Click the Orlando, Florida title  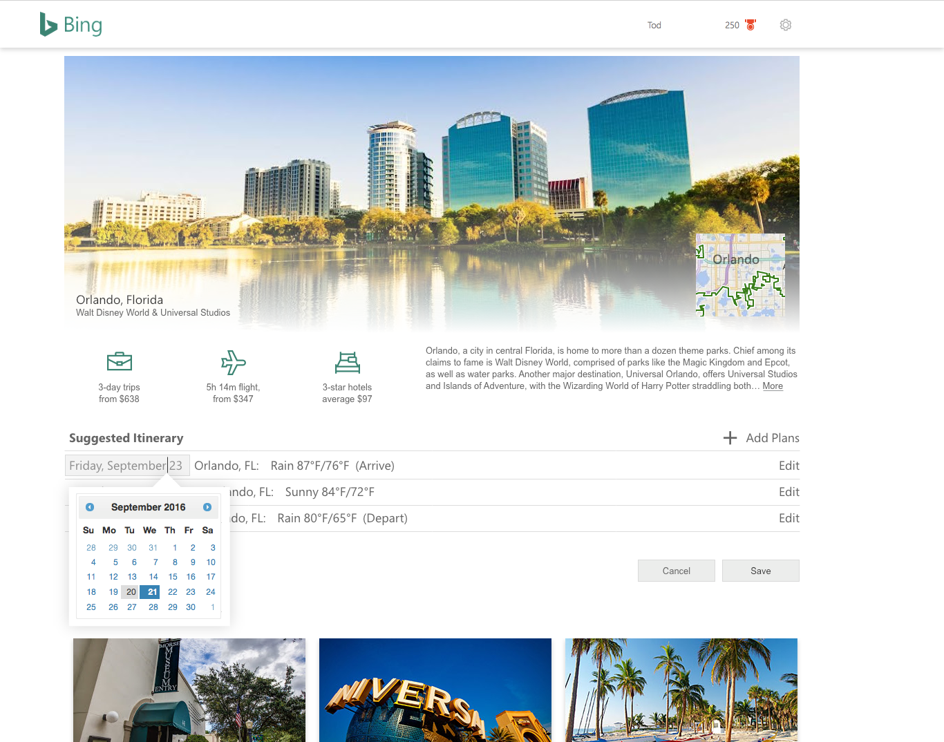tap(120, 300)
